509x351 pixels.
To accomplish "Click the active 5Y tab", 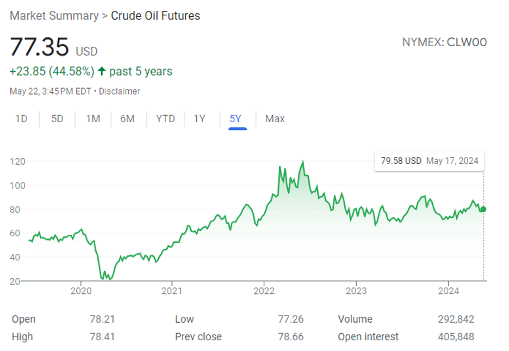I will 235,118.
